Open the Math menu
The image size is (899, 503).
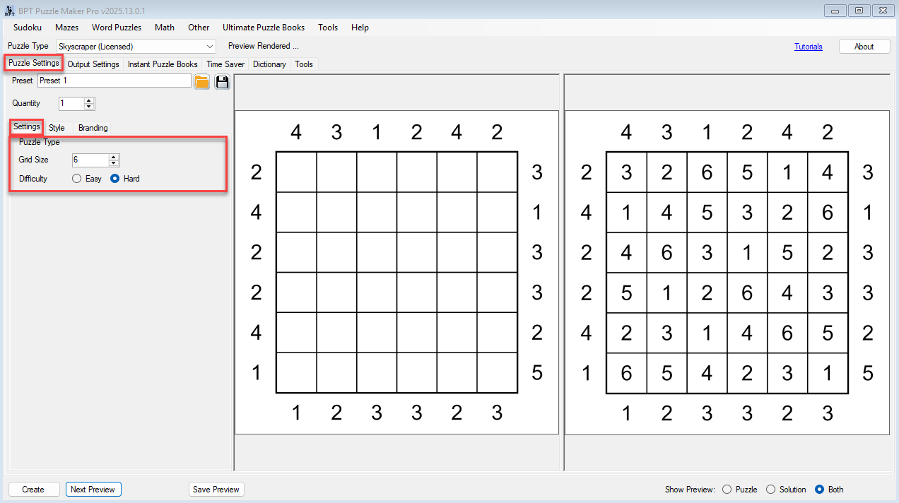[165, 28]
